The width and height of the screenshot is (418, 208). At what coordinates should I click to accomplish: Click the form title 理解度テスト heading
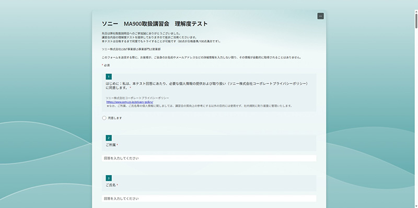click(155, 23)
